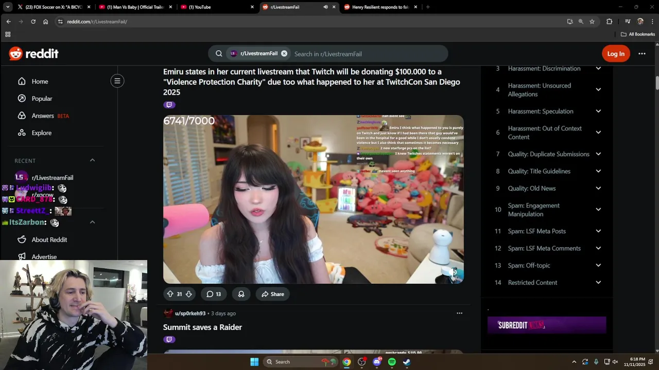Collapse the Recent section
The image size is (659, 370).
(92, 160)
